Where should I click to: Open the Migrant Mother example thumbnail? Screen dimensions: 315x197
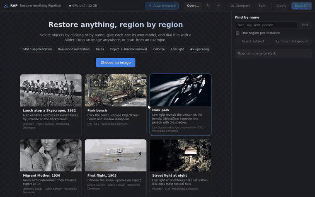tap(51, 156)
